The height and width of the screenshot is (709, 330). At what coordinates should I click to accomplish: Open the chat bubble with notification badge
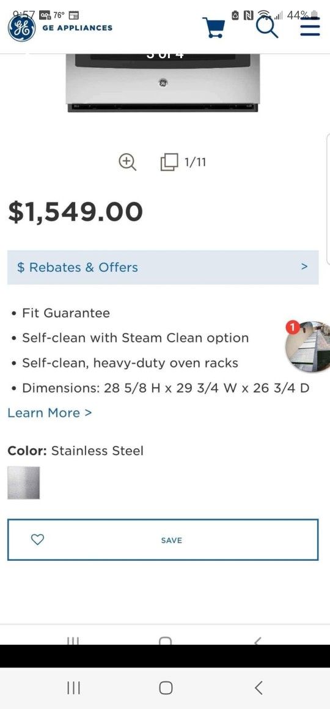click(308, 346)
